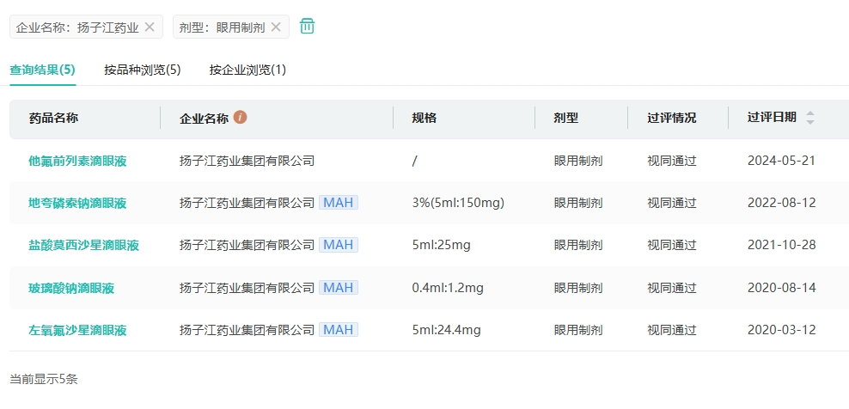Open the 地夸磷索钠滴眼液 drug link

coord(77,203)
